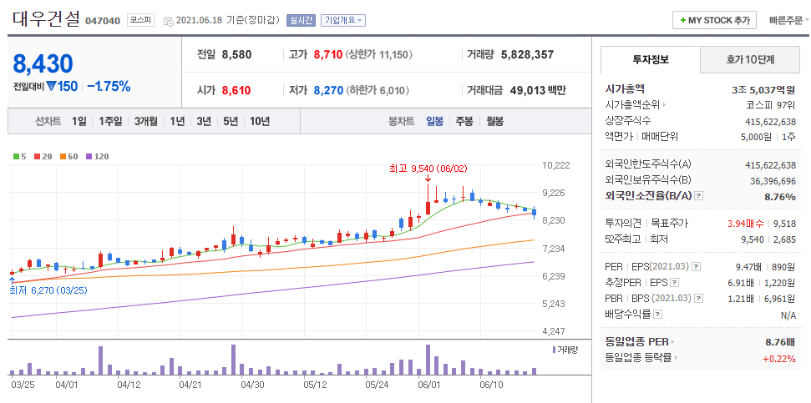The width and height of the screenshot is (811, 403).
Task: Select the 일봉 daily candle chart
Action: (434, 122)
